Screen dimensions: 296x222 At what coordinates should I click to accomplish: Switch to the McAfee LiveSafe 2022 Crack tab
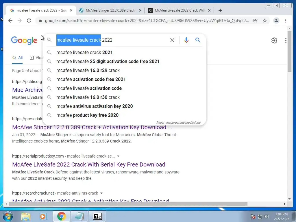(x=180, y=10)
